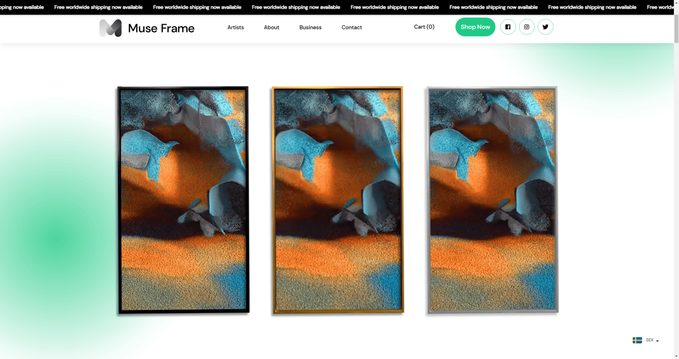Click the black framed artwork

(x=183, y=200)
